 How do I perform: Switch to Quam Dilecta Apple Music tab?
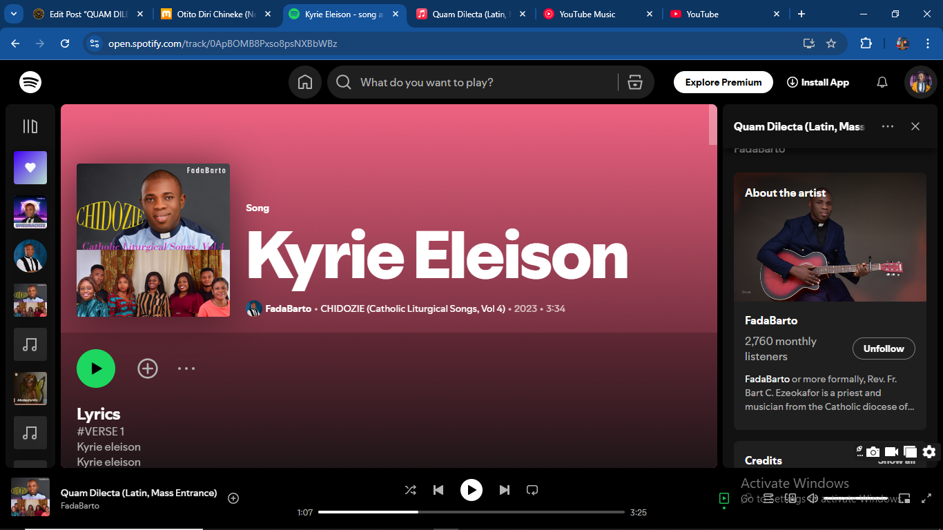[471, 14]
